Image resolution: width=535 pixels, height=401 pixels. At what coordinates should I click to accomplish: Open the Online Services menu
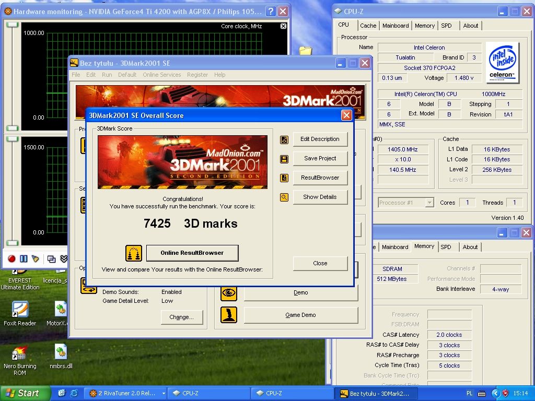click(162, 75)
